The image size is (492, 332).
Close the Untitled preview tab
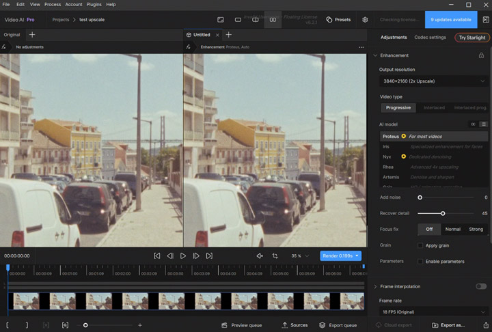click(217, 35)
